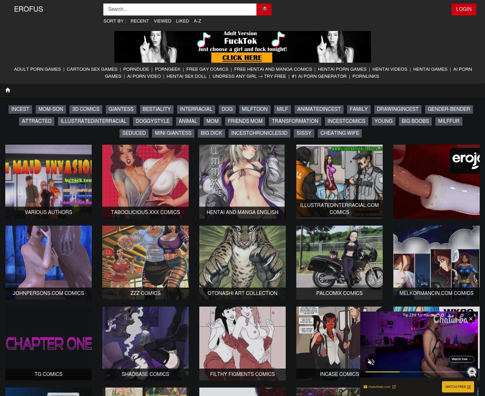Click the orange WATCH FREE button
Viewport: 485px width, 396px height.
click(x=458, y=387)
